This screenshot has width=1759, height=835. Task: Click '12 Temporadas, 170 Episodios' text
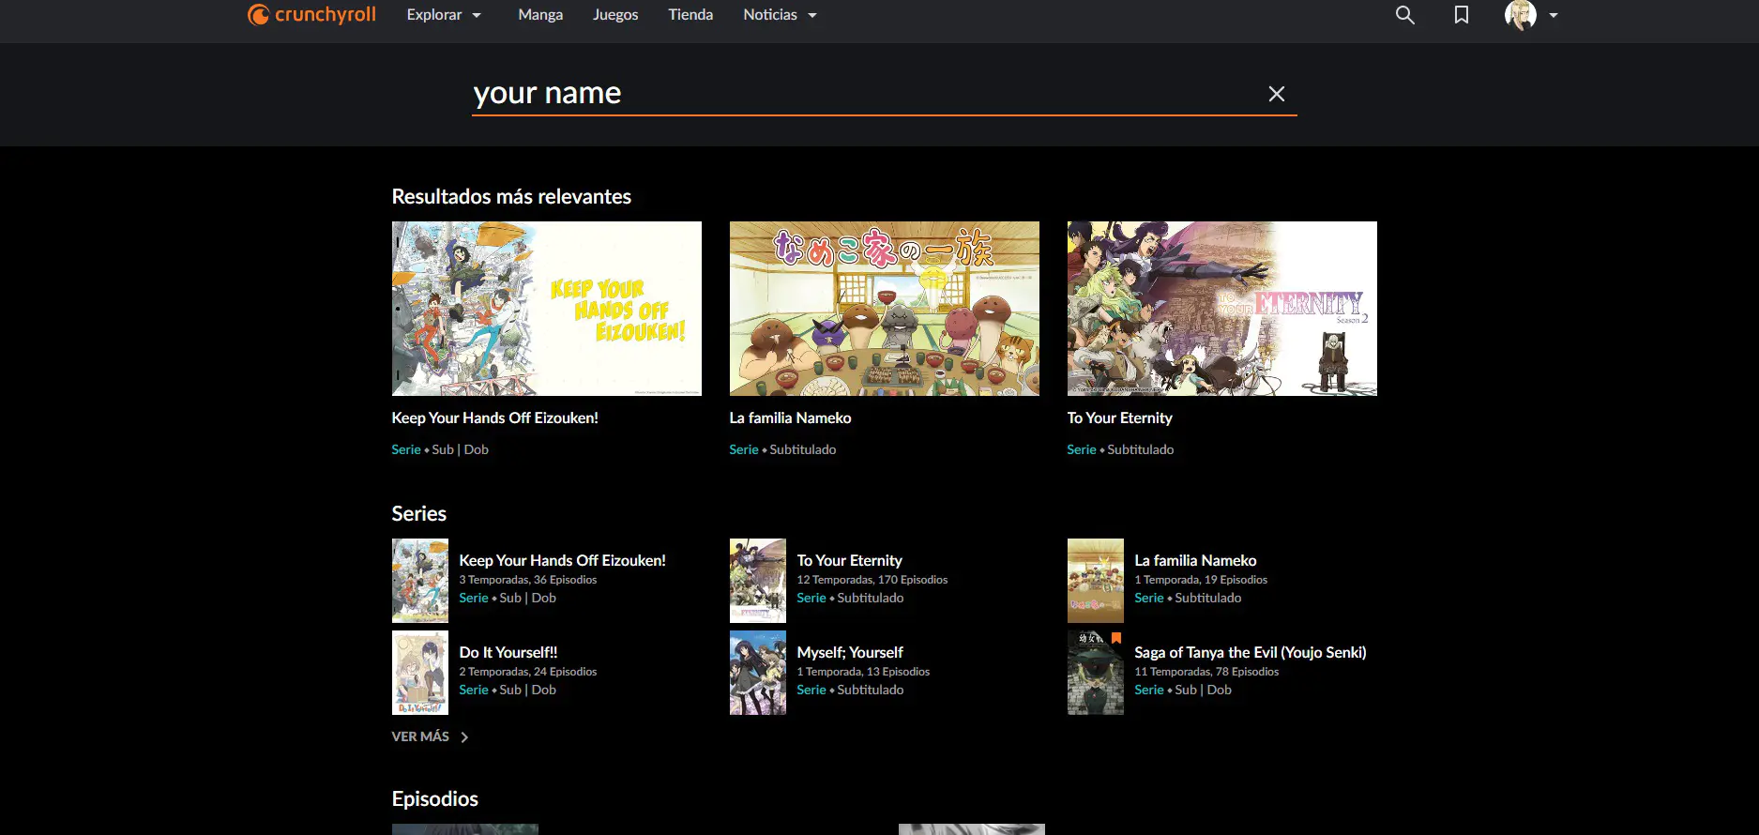click(x=872, y=580)
